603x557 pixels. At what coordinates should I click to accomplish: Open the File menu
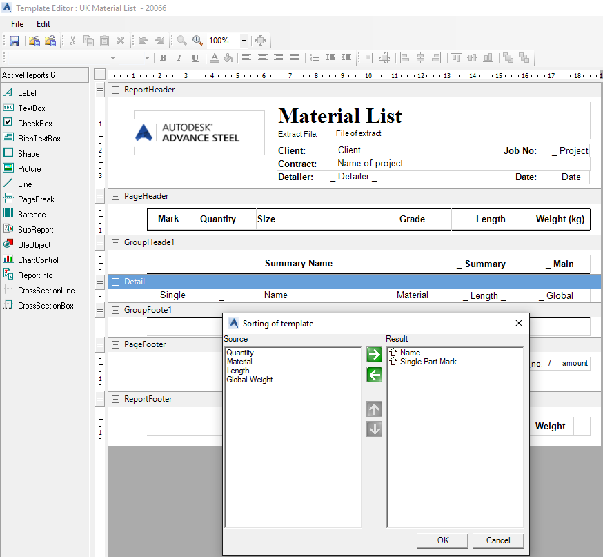click(17, 23)
